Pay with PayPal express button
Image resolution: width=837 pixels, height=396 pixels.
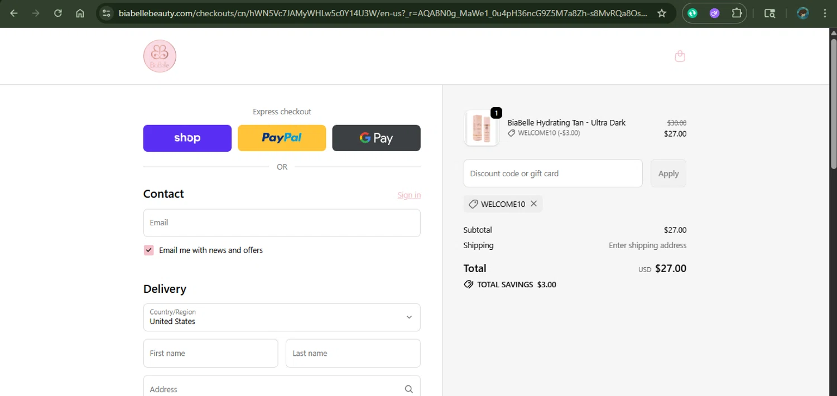[x=282, y=138]
